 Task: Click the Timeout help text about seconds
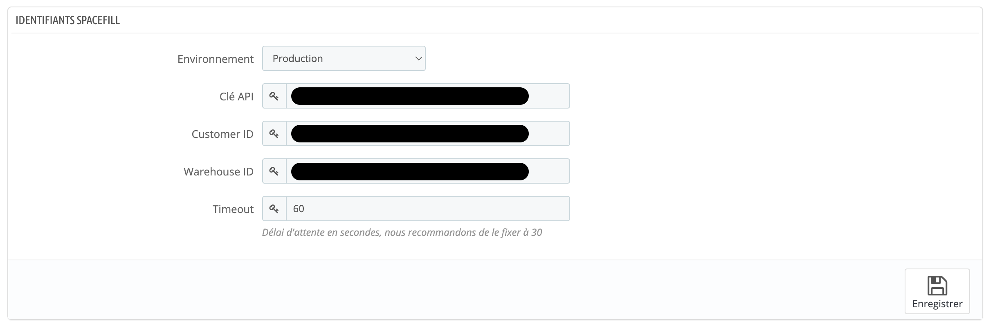(402, 233)
